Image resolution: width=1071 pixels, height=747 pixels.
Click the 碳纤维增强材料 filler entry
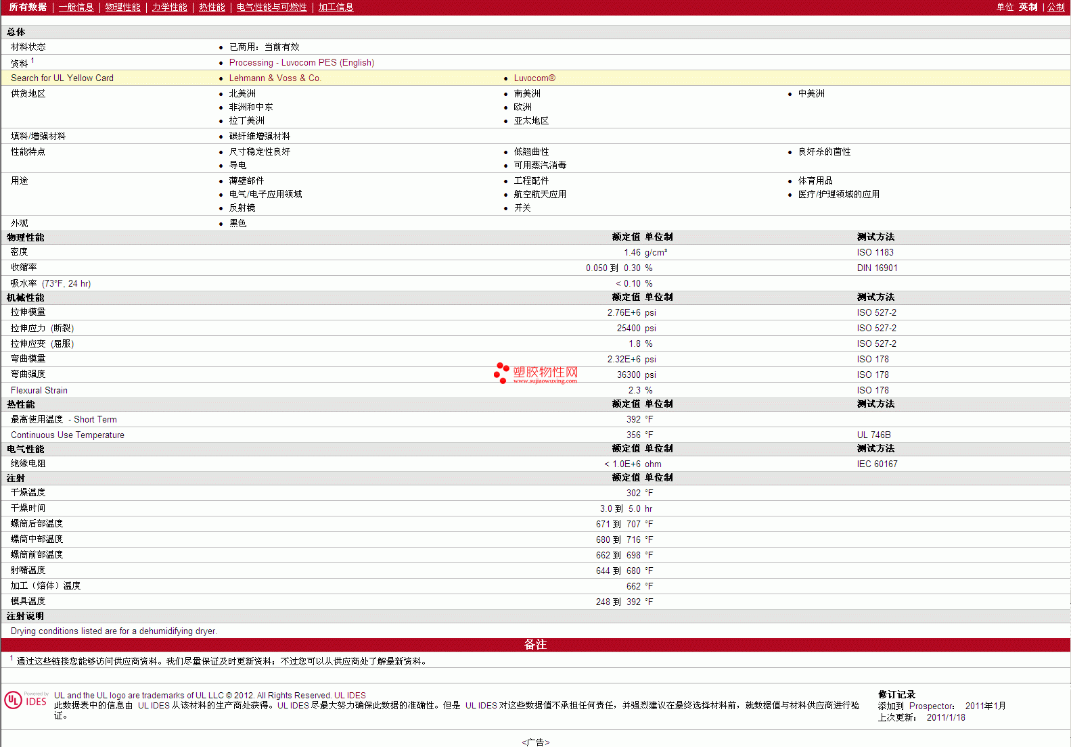[260, 136]
